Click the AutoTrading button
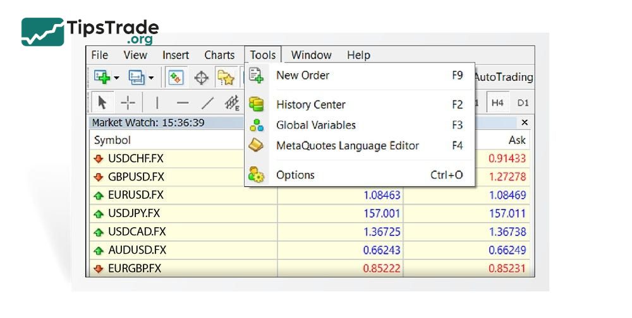 503,78
